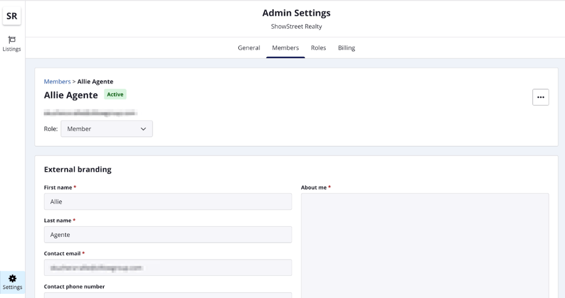The image size is (565, 298).
Task: Select the Last name field
Action: click(x=167, y=234)
